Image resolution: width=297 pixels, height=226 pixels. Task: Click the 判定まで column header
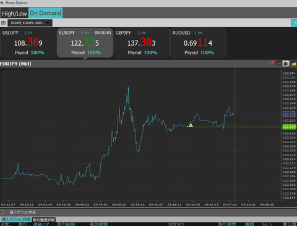[x=176, y=224]
